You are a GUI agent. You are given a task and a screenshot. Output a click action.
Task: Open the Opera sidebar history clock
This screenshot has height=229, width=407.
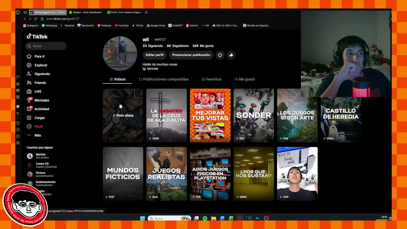coord(18,129)
